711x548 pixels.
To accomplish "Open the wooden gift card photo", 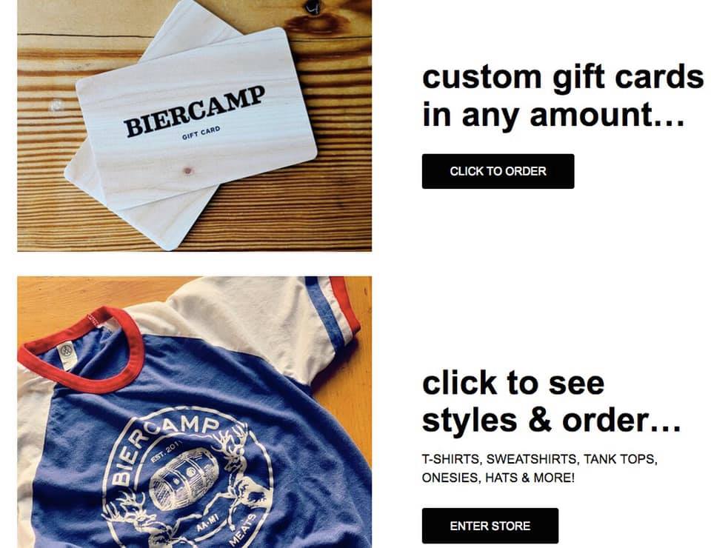I will click(x=195, y=126).
